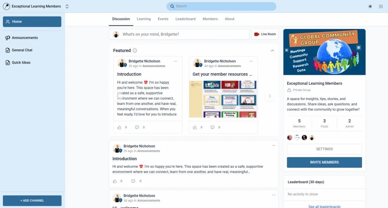Go to previous featured post
The image size is (388, 208).
(x=118, y=96)
